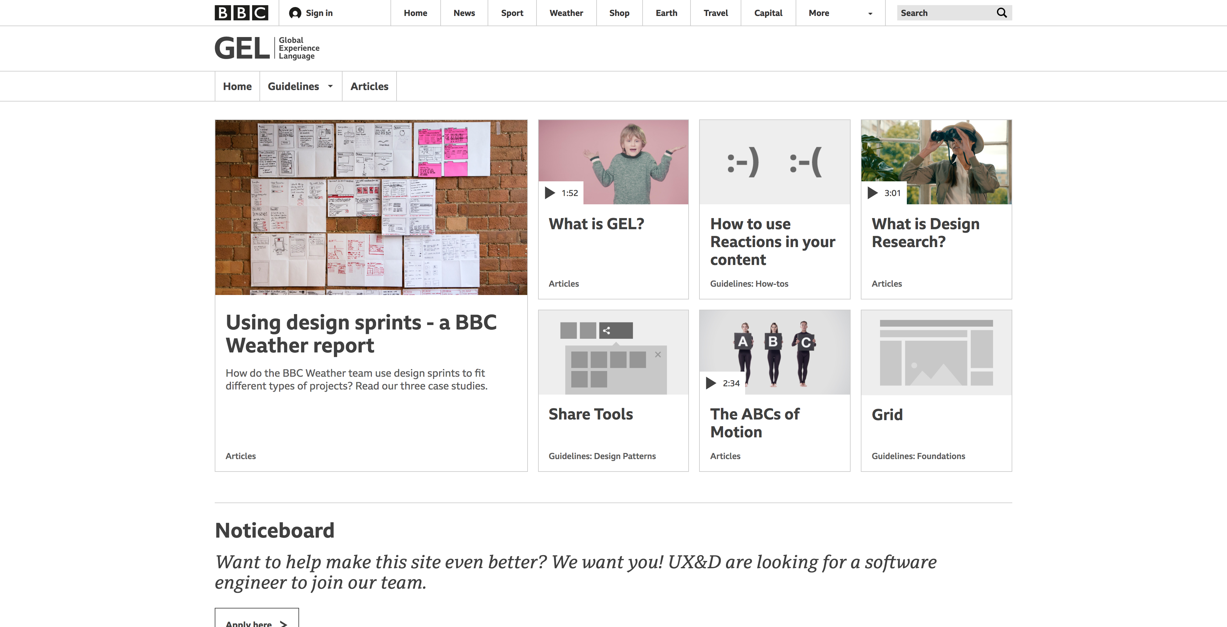Open the smiley reactions thumbnail

point(775,162)
